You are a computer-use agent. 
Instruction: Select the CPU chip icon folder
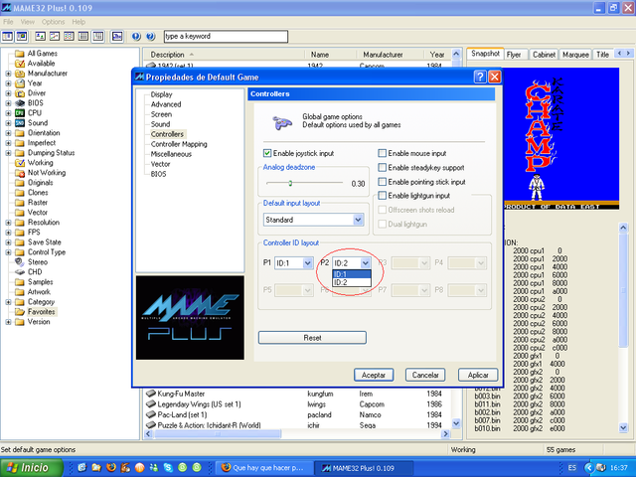(20, 113)
